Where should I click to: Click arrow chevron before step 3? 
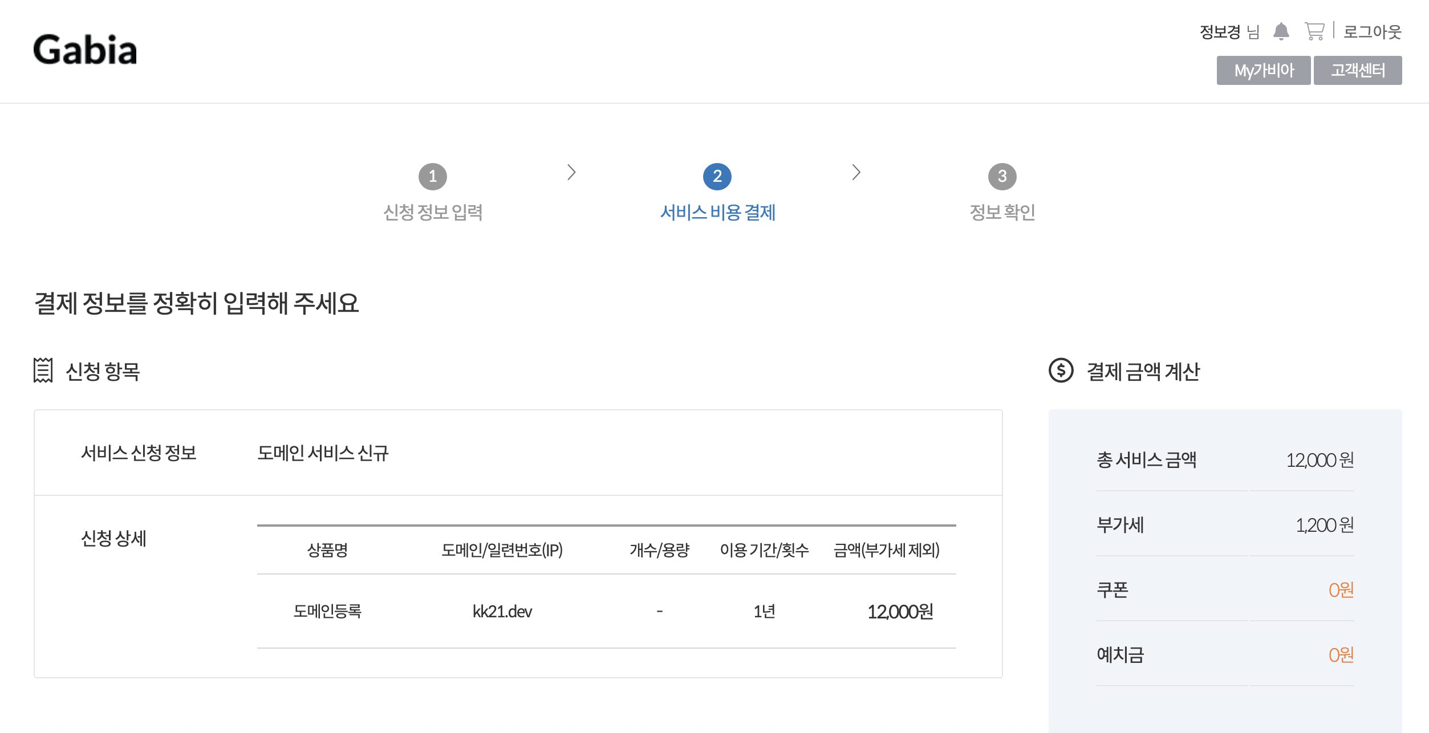point(856,172)
